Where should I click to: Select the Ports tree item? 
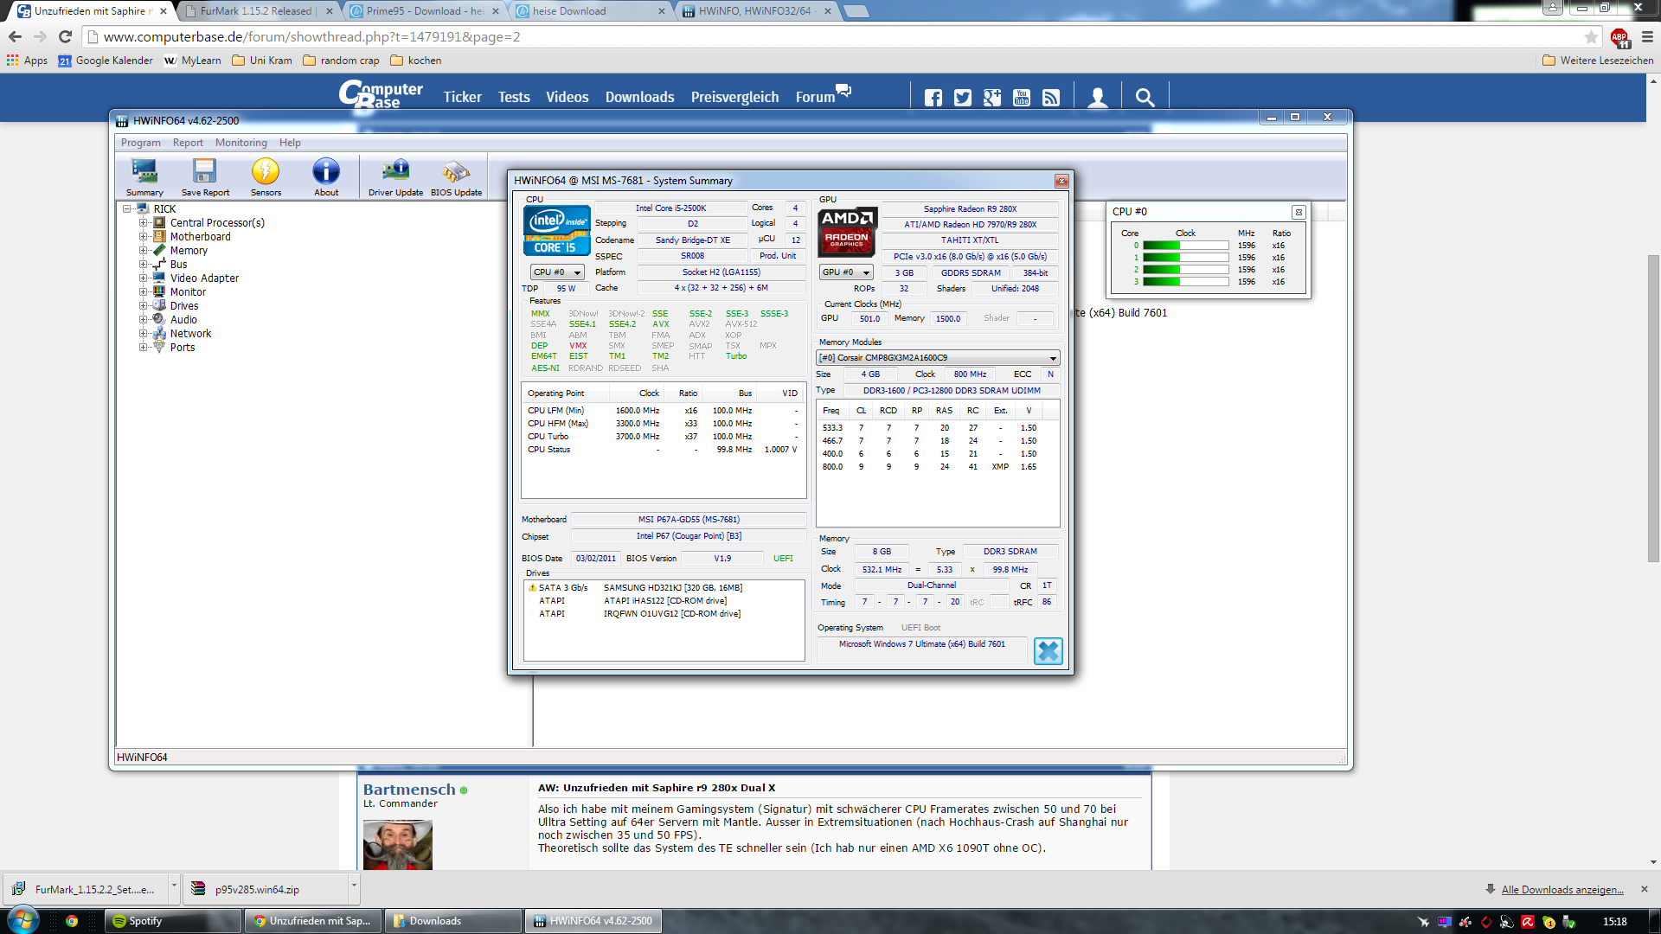point(183,348)
